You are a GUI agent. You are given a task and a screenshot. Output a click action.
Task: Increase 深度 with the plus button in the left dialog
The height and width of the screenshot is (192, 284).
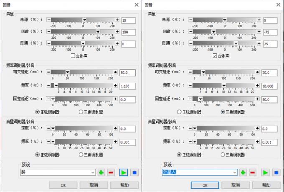point(116,128)
